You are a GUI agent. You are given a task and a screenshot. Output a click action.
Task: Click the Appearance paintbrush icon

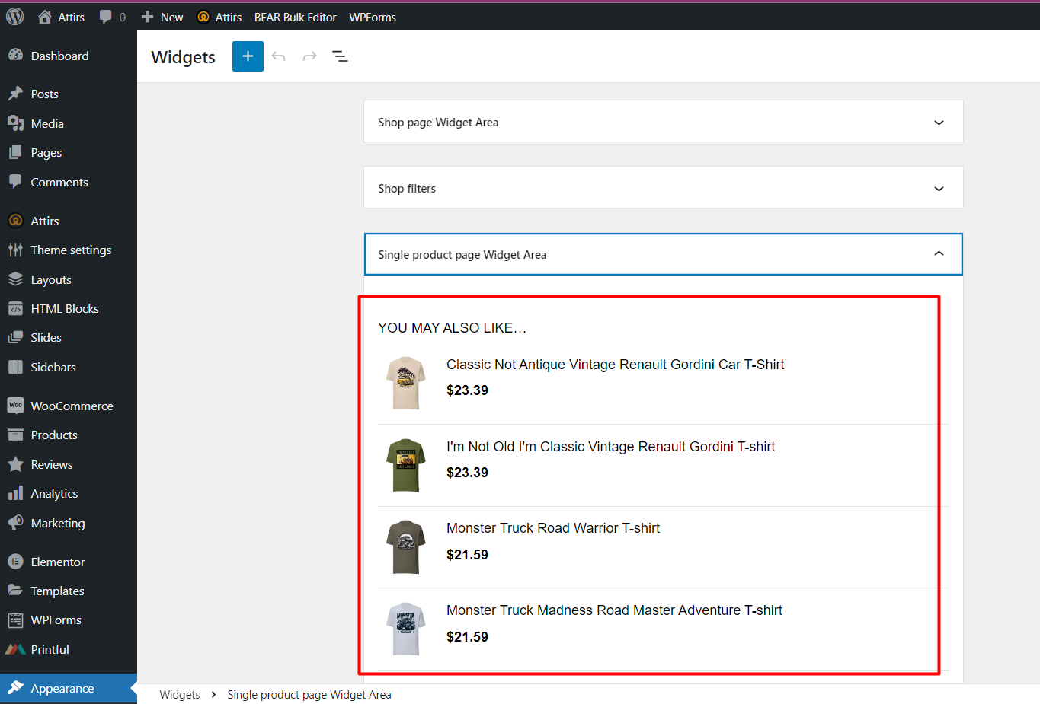[x=15, y=688]
